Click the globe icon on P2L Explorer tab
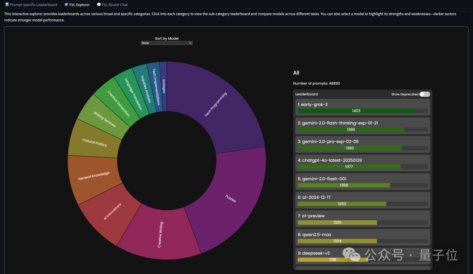The height and width of the screenshot is (274, 473). click(67, 4)
